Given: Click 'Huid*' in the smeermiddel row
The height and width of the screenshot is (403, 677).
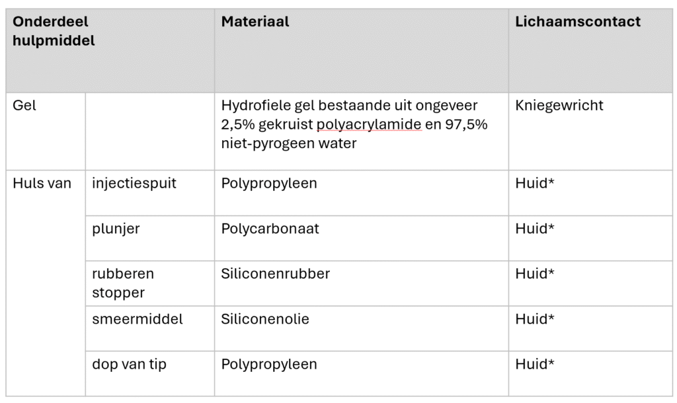Looking at the screenshot, I should tap(534, 319).
